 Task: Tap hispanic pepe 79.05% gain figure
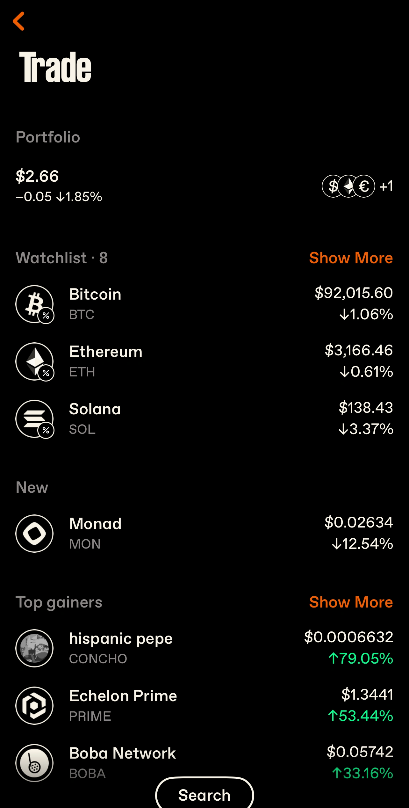pos(361,659)
